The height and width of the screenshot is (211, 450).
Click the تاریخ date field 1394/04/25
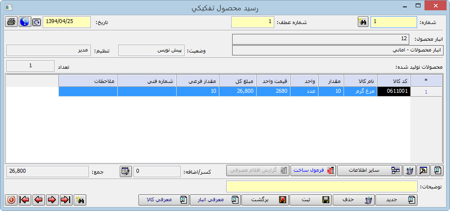67,22
